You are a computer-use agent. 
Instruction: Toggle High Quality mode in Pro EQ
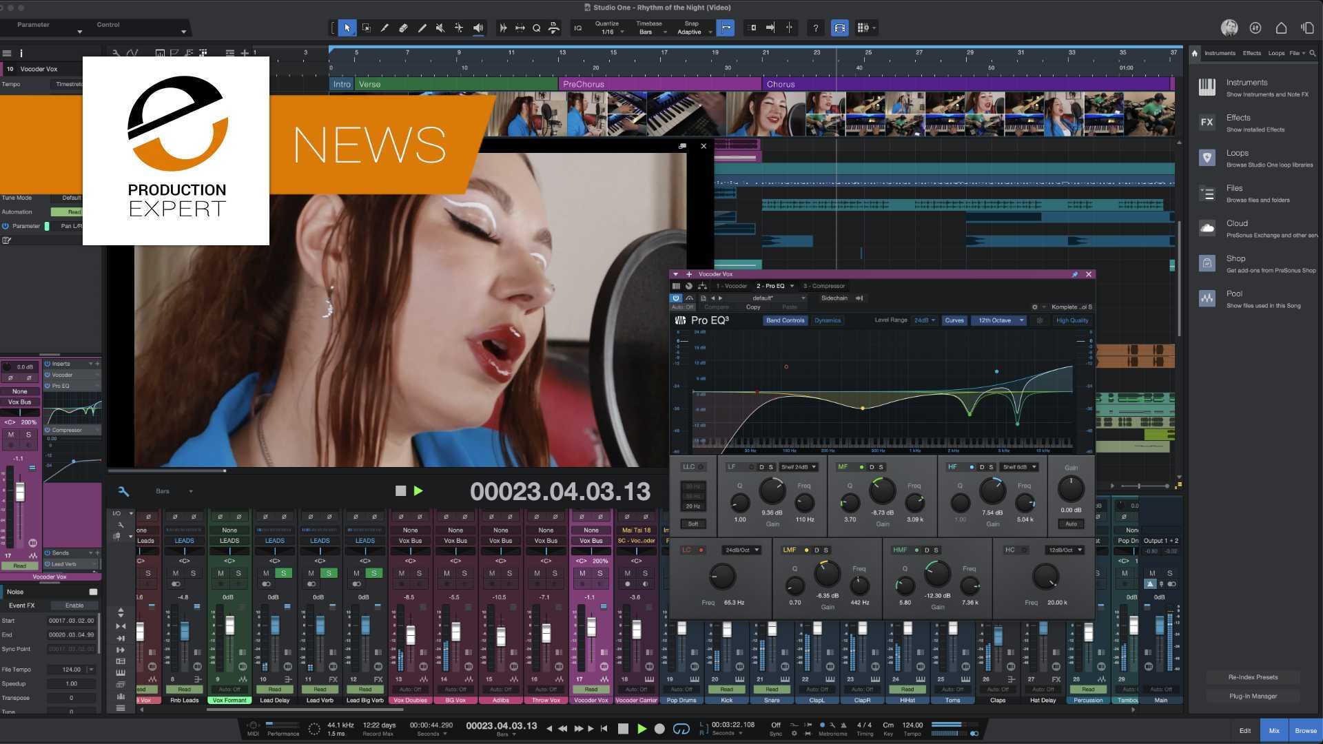point(1072,320)
